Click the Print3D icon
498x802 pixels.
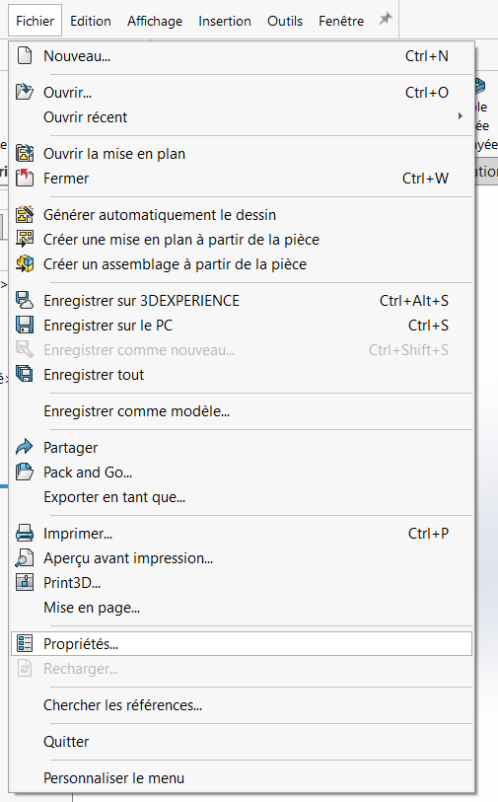coord(25,582)
